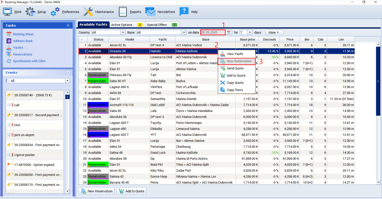Open the Setup gear icon
Image resolution: width=382 pixels, height=199 pixels.
point(30,12)
